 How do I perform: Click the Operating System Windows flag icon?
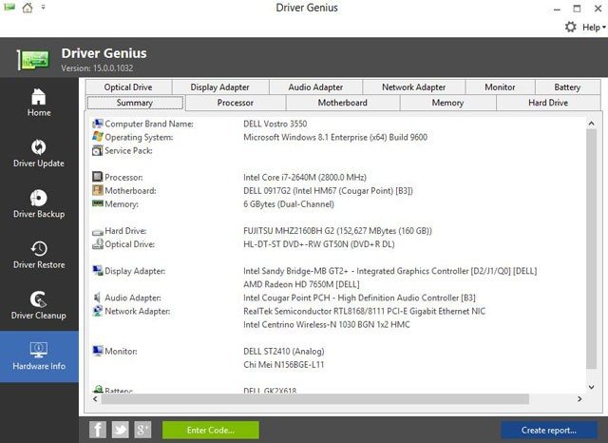[x=98, y=137]
